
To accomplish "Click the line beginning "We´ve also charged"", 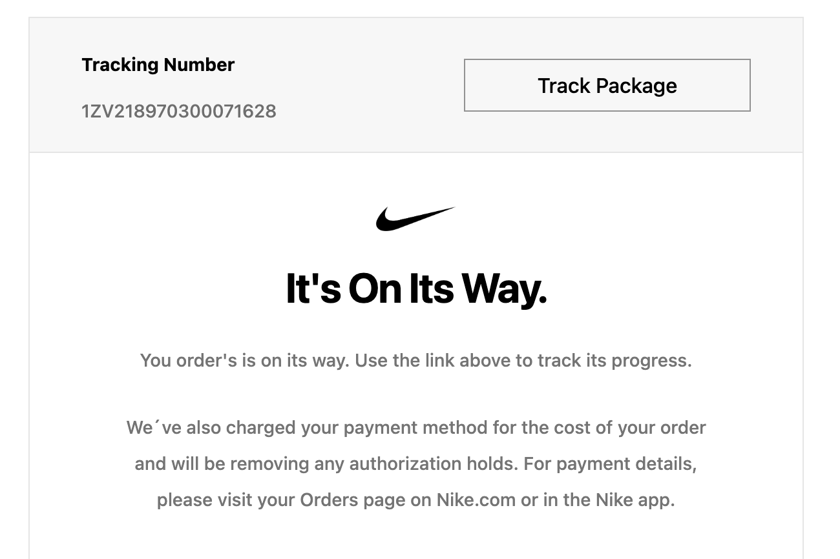I will (x=416, y=428).
